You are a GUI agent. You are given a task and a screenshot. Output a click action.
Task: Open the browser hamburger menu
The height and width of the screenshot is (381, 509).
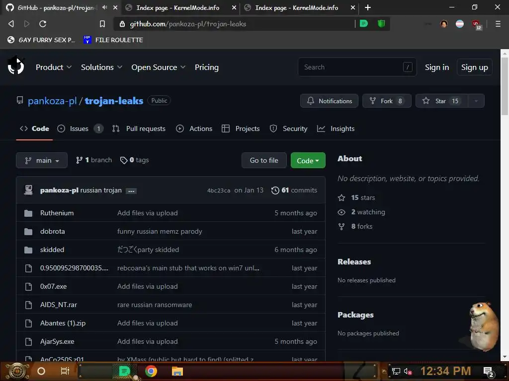[x=498, y=24]
